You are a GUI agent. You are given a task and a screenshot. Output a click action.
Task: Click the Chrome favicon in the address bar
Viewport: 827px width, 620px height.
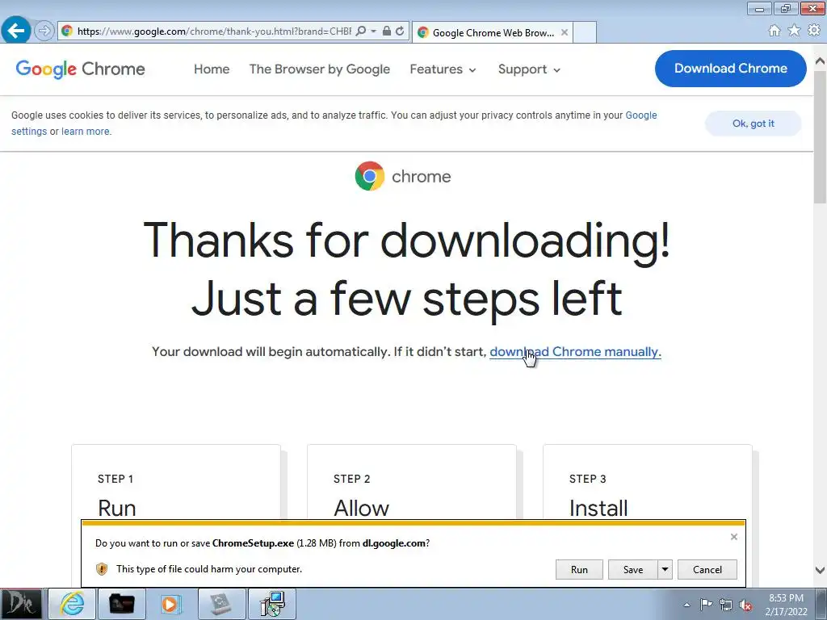(x=67, y=31)
